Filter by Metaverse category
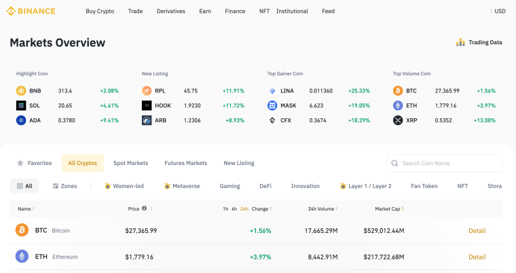Screen dimensions: 516x273 [182, 185]
